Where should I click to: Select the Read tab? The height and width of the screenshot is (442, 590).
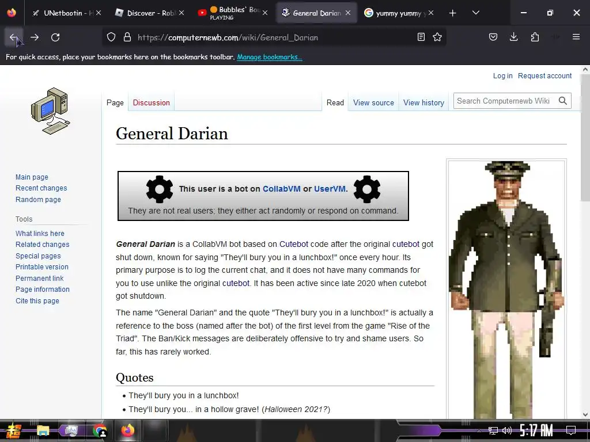[x=335, y=102]
